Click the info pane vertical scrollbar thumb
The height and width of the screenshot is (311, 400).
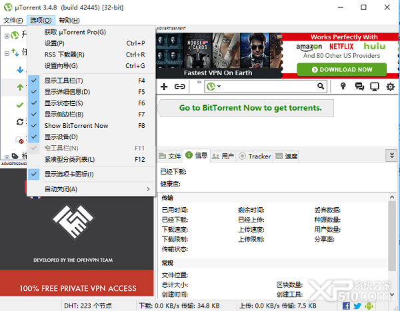click(392, 236)
